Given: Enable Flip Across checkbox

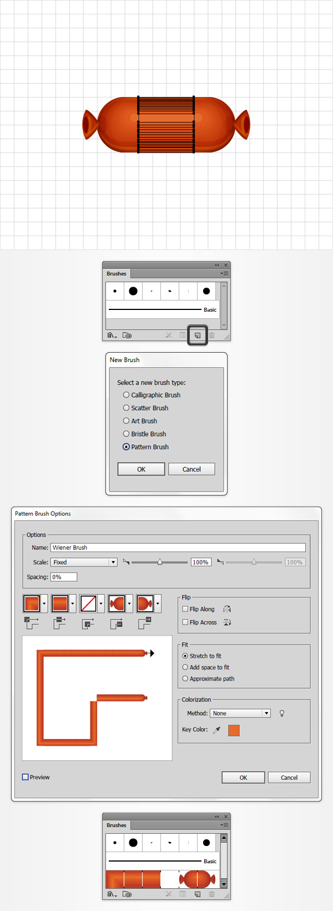Looking at the screenshot, I should click(x=185, y=623).
